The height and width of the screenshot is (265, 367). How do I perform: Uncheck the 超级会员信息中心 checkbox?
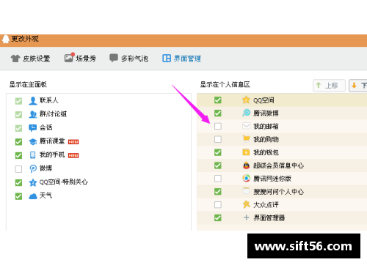point(218,165)
